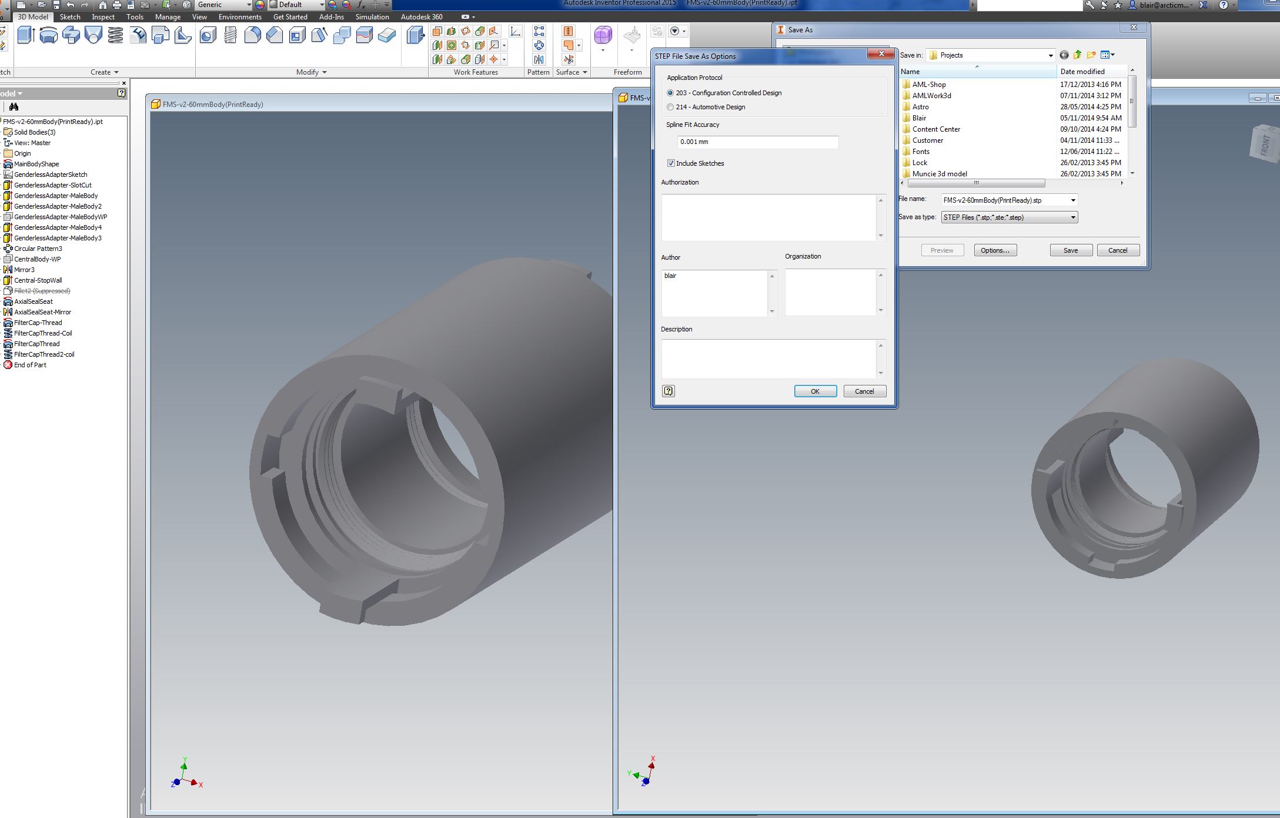
Task: Create new folder in Save As dialog
Action: (x=1091, y=55)
